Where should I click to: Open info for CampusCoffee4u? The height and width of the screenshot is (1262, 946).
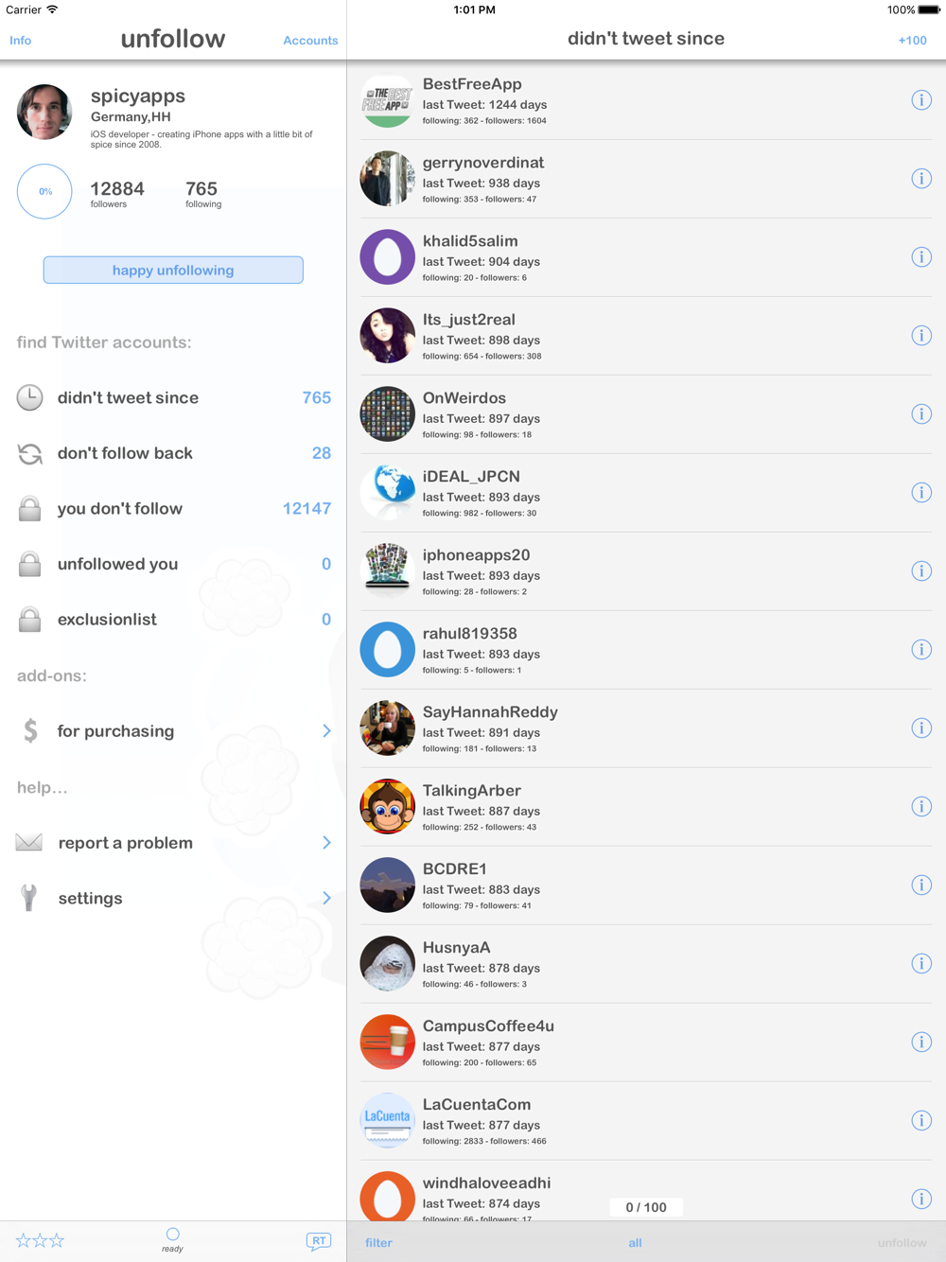coord(921,1043)
